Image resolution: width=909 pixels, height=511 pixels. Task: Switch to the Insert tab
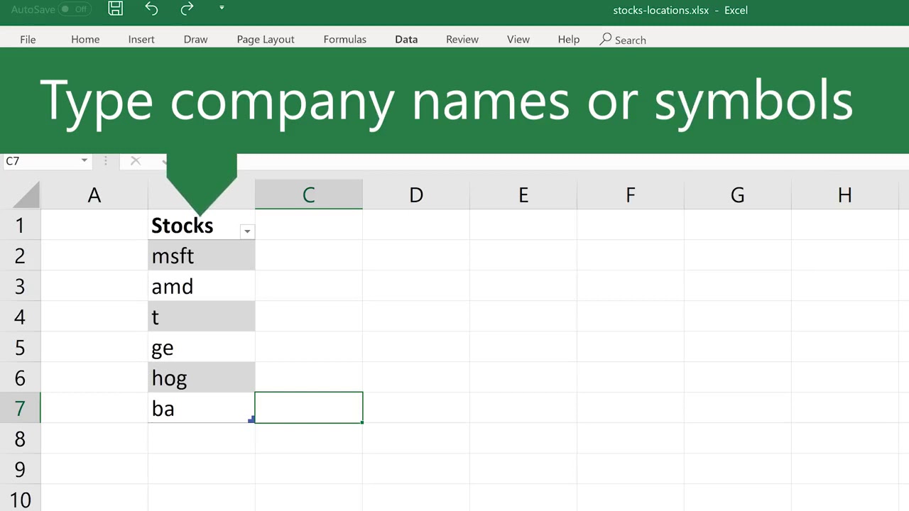(x=141, y=39)
